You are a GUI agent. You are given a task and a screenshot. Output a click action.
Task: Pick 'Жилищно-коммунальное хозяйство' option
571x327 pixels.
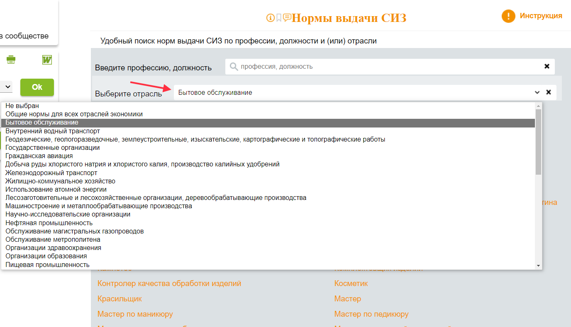coord(268,181)
